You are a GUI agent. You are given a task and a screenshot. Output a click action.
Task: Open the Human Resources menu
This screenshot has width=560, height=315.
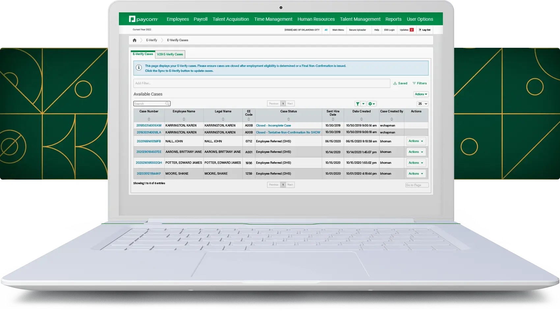pyautogui.click(x=316, y=19)
